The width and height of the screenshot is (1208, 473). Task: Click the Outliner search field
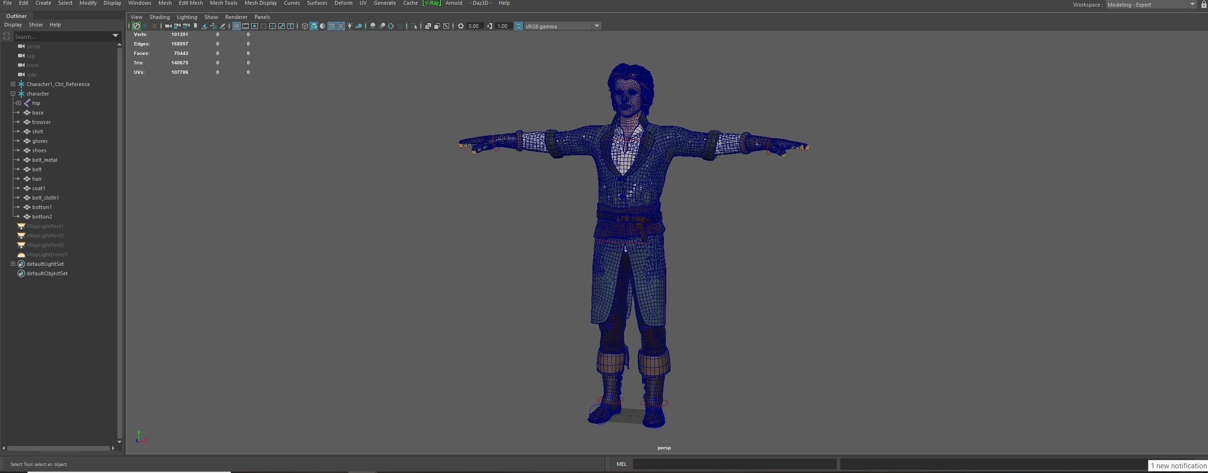click(x=62, y=36)
